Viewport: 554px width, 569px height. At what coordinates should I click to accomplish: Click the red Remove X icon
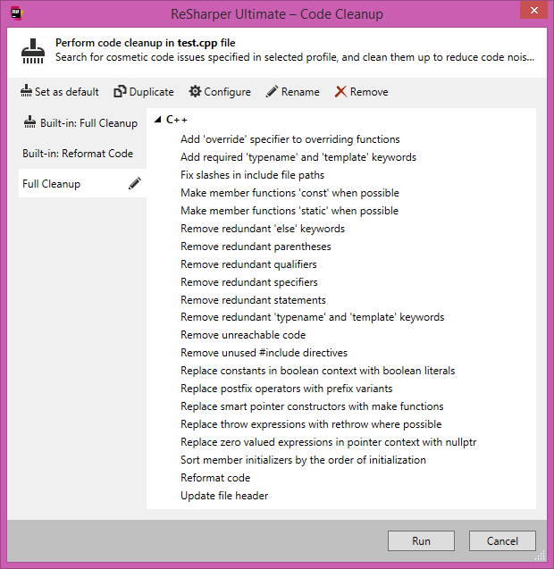click(340, 91)
